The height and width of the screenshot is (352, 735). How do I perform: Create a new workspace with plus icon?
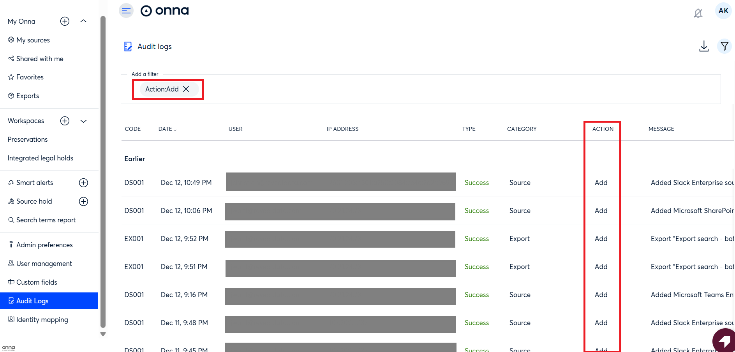pos(65,121)
